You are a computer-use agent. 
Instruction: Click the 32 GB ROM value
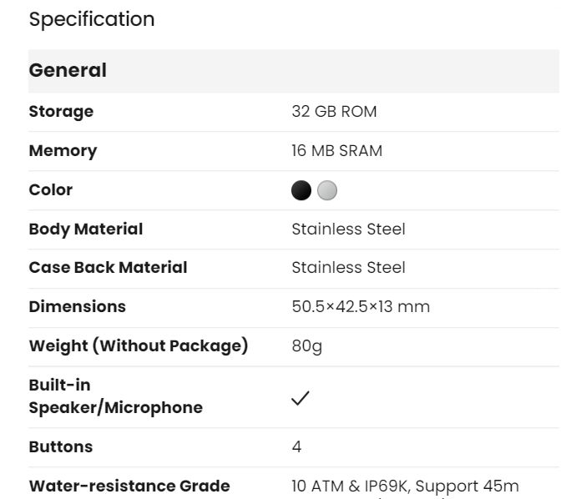335,112
